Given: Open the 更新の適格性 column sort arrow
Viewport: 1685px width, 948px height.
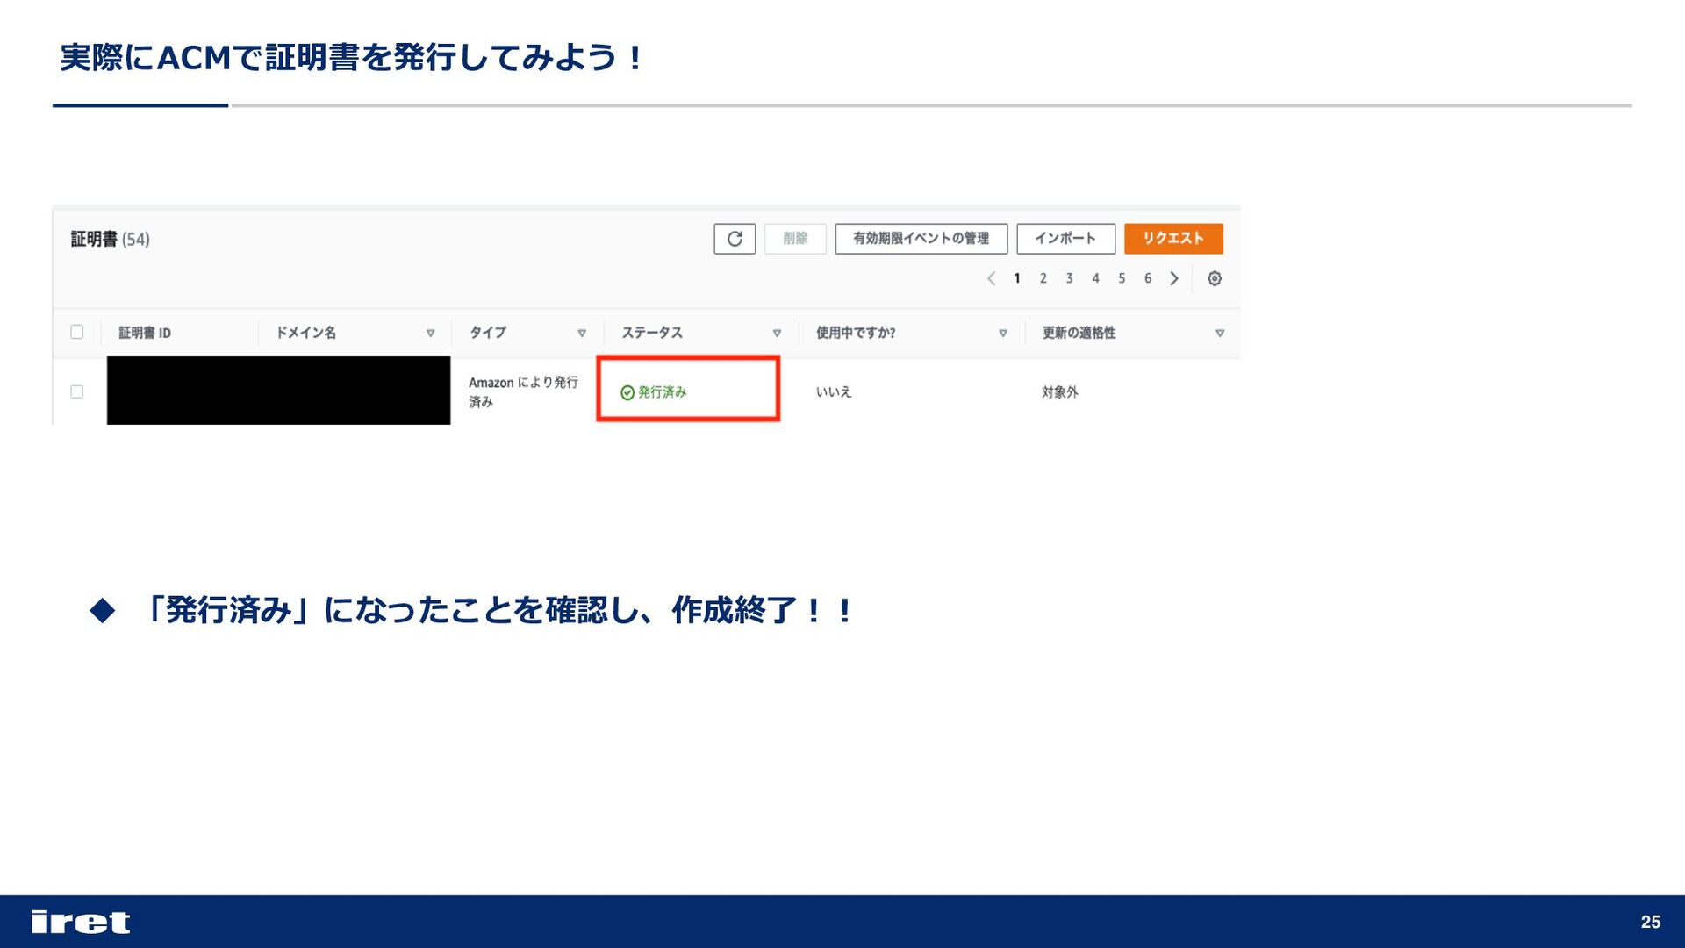Looking at the screenshot, I should (1220, 334).
